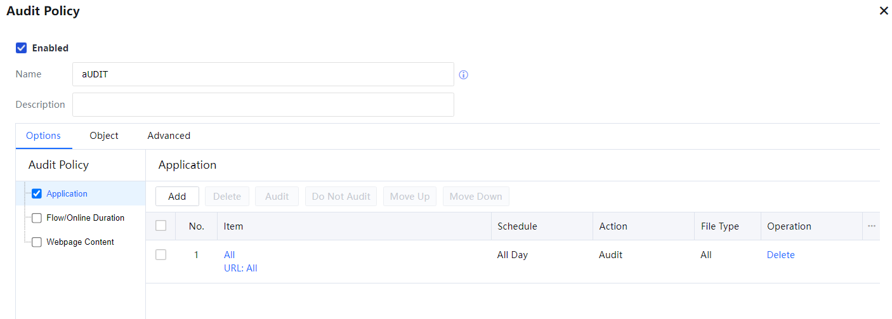Click the info icon beside Name field
Viewport: 892px width, 319px height.
click(x=463, y=75)
